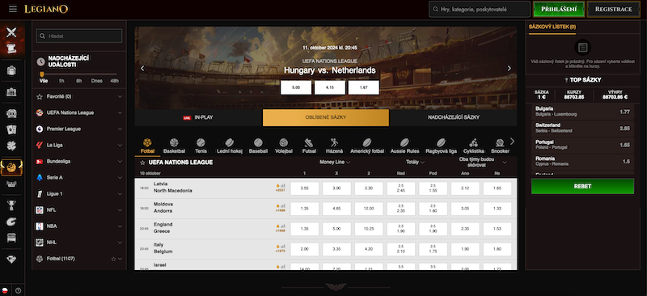This screenshot has height=296, width=647.
Task: Click the Czech flag language icon
Action: pos(5,290)
